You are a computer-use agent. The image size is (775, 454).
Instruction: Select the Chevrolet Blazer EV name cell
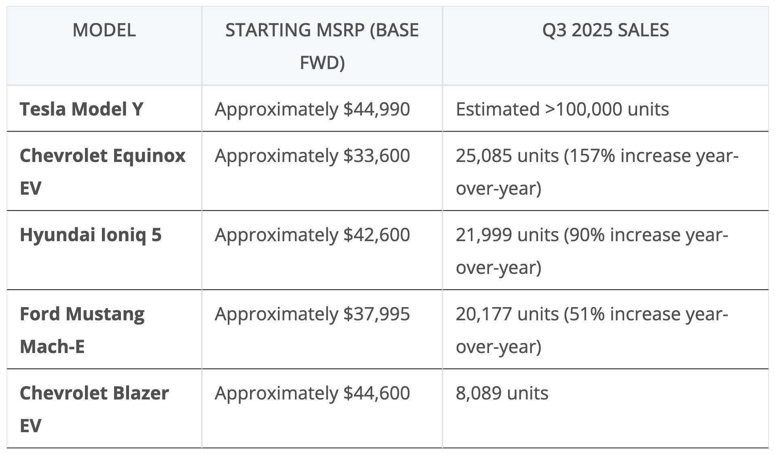pyautogui.click(x=94, y=409)
